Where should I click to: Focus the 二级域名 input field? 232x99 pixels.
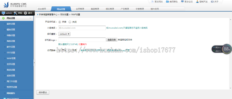(x=82, y=28)
